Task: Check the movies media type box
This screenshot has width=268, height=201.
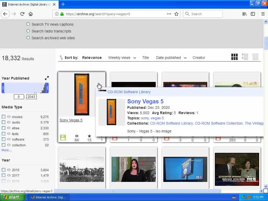Action: click(3, 117)
